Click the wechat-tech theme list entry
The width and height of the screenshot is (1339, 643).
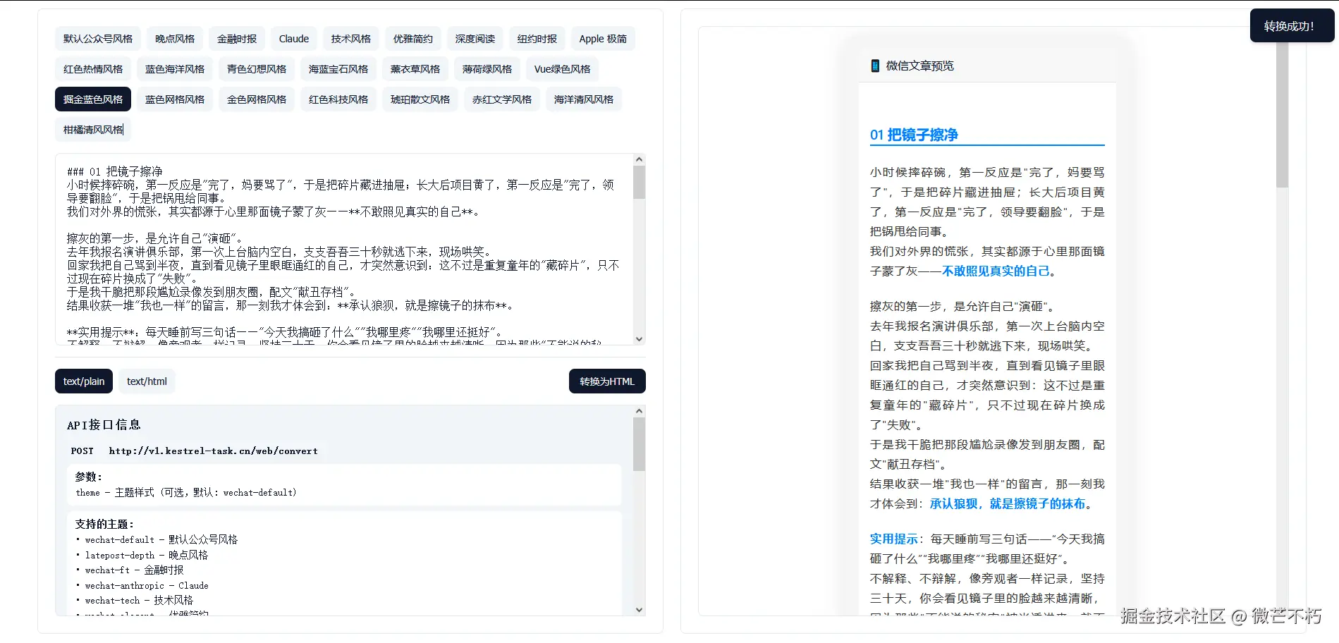click(139, 600)
